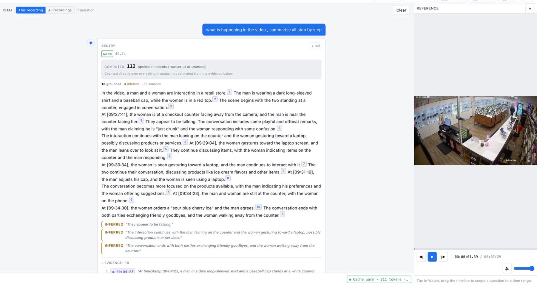Click the warm status badge
This screenshot has width=537, height=285.
pos(107,54)
